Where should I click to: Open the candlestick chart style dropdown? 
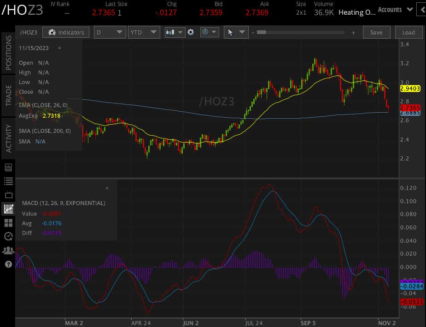[175, 32]
